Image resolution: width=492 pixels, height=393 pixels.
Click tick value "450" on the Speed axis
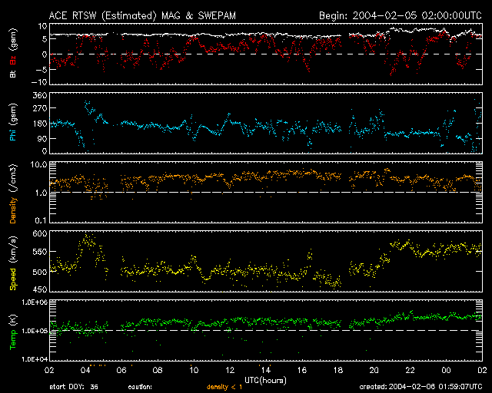[x=39, y=289]
